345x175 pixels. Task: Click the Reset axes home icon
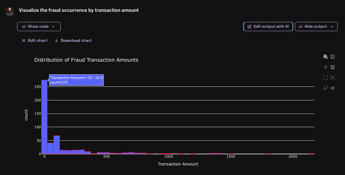tap(333, 88)
